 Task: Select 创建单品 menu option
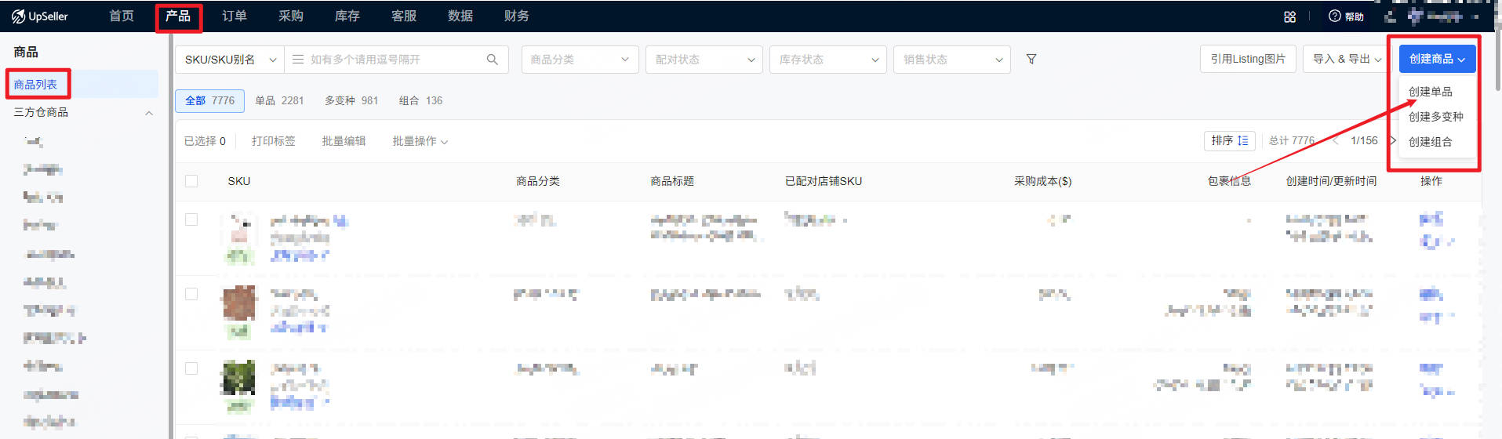point(1430,92)
